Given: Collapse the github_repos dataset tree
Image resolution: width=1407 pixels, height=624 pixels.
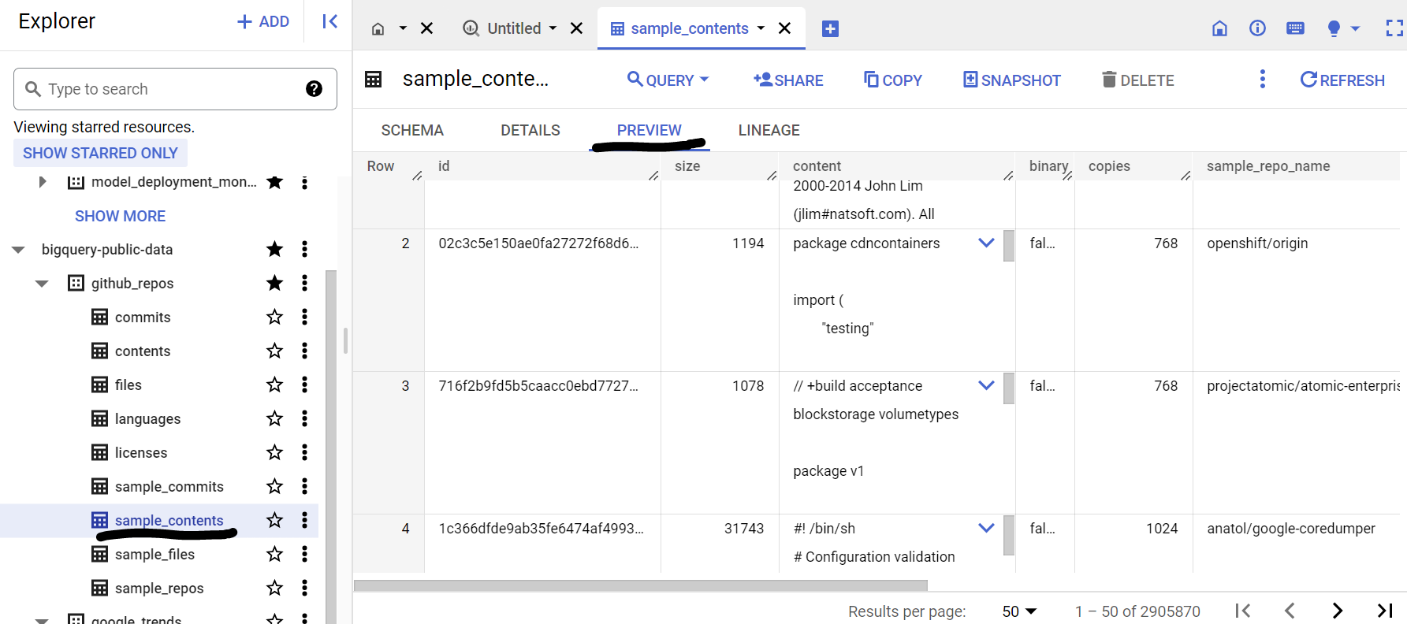Looking at the screenshot, I should click(42, 284).
